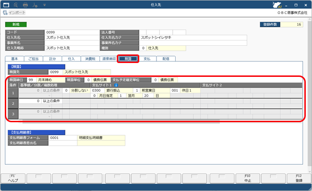Click the tools icon in title bar

point(35,5)
